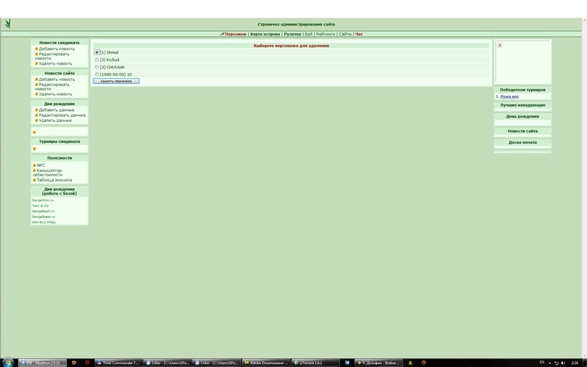Click Редактировать данные under Дни рождения
This screenshot has width=587, height=367.
62,116
